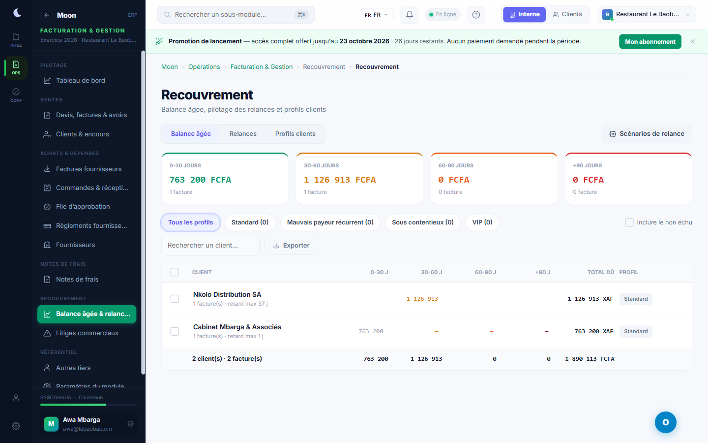Open the rail user profile icon
This screenshot has width=708, height=443.
(16, 398)
